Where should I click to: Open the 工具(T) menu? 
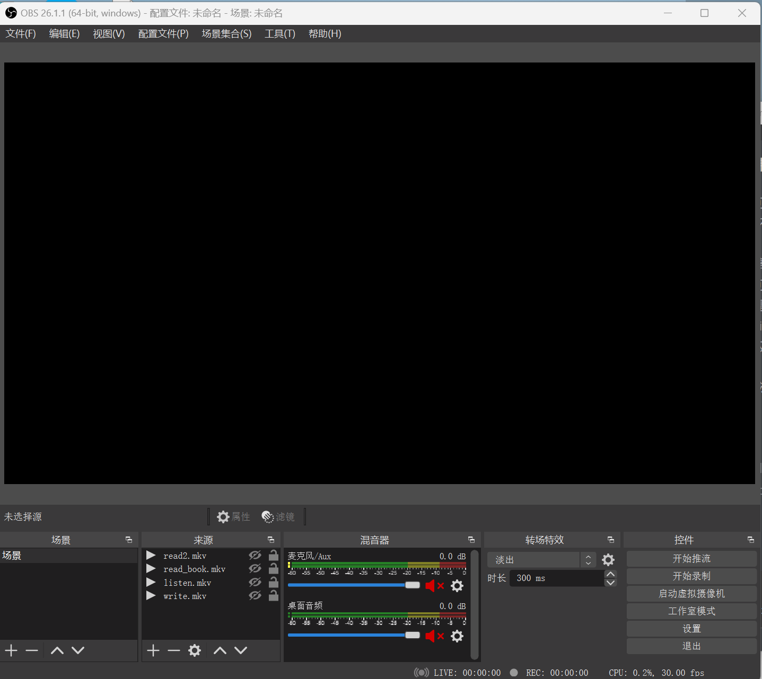coord(280,34)
